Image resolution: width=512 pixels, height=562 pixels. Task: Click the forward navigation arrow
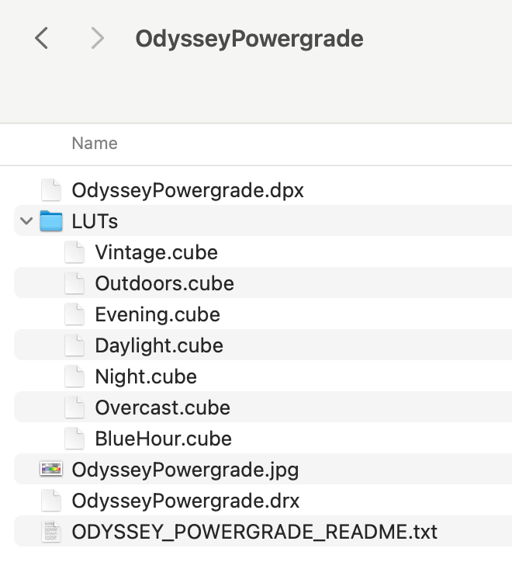97,38
